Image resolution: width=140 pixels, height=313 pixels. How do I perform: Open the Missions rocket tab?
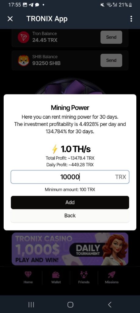click(112, 278)
